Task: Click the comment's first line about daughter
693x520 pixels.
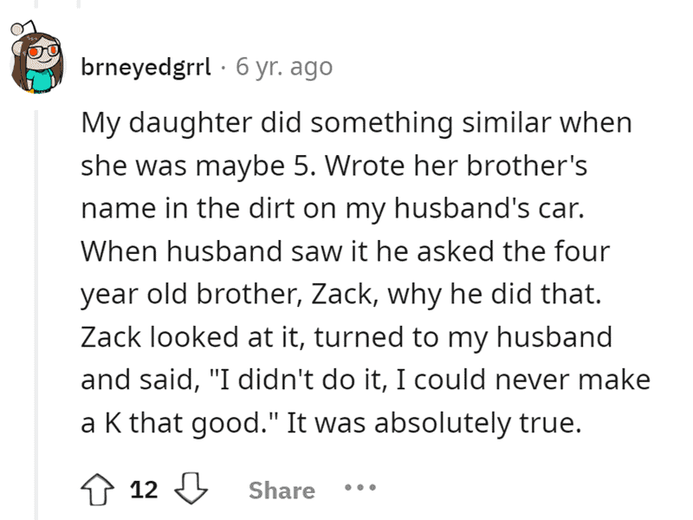Action: [x=355, y=122]
